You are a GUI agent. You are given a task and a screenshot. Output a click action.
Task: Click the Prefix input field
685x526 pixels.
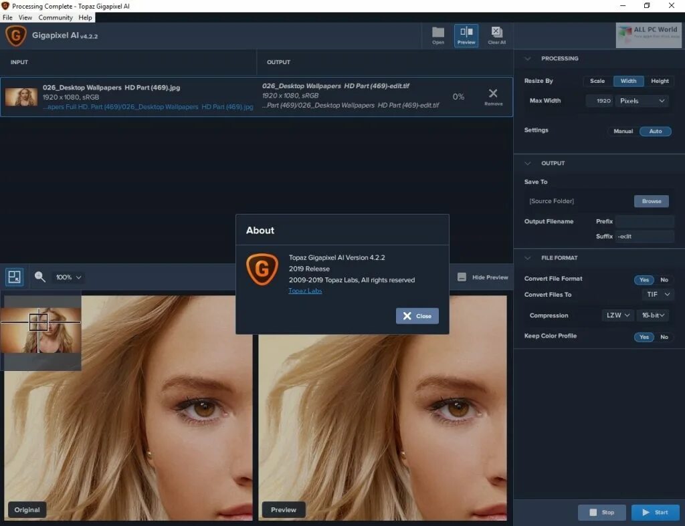[x=645, y=221]
